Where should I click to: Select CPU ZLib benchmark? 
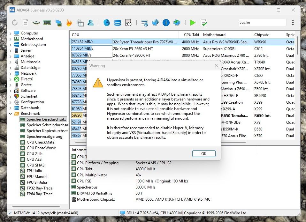[34, 154]
